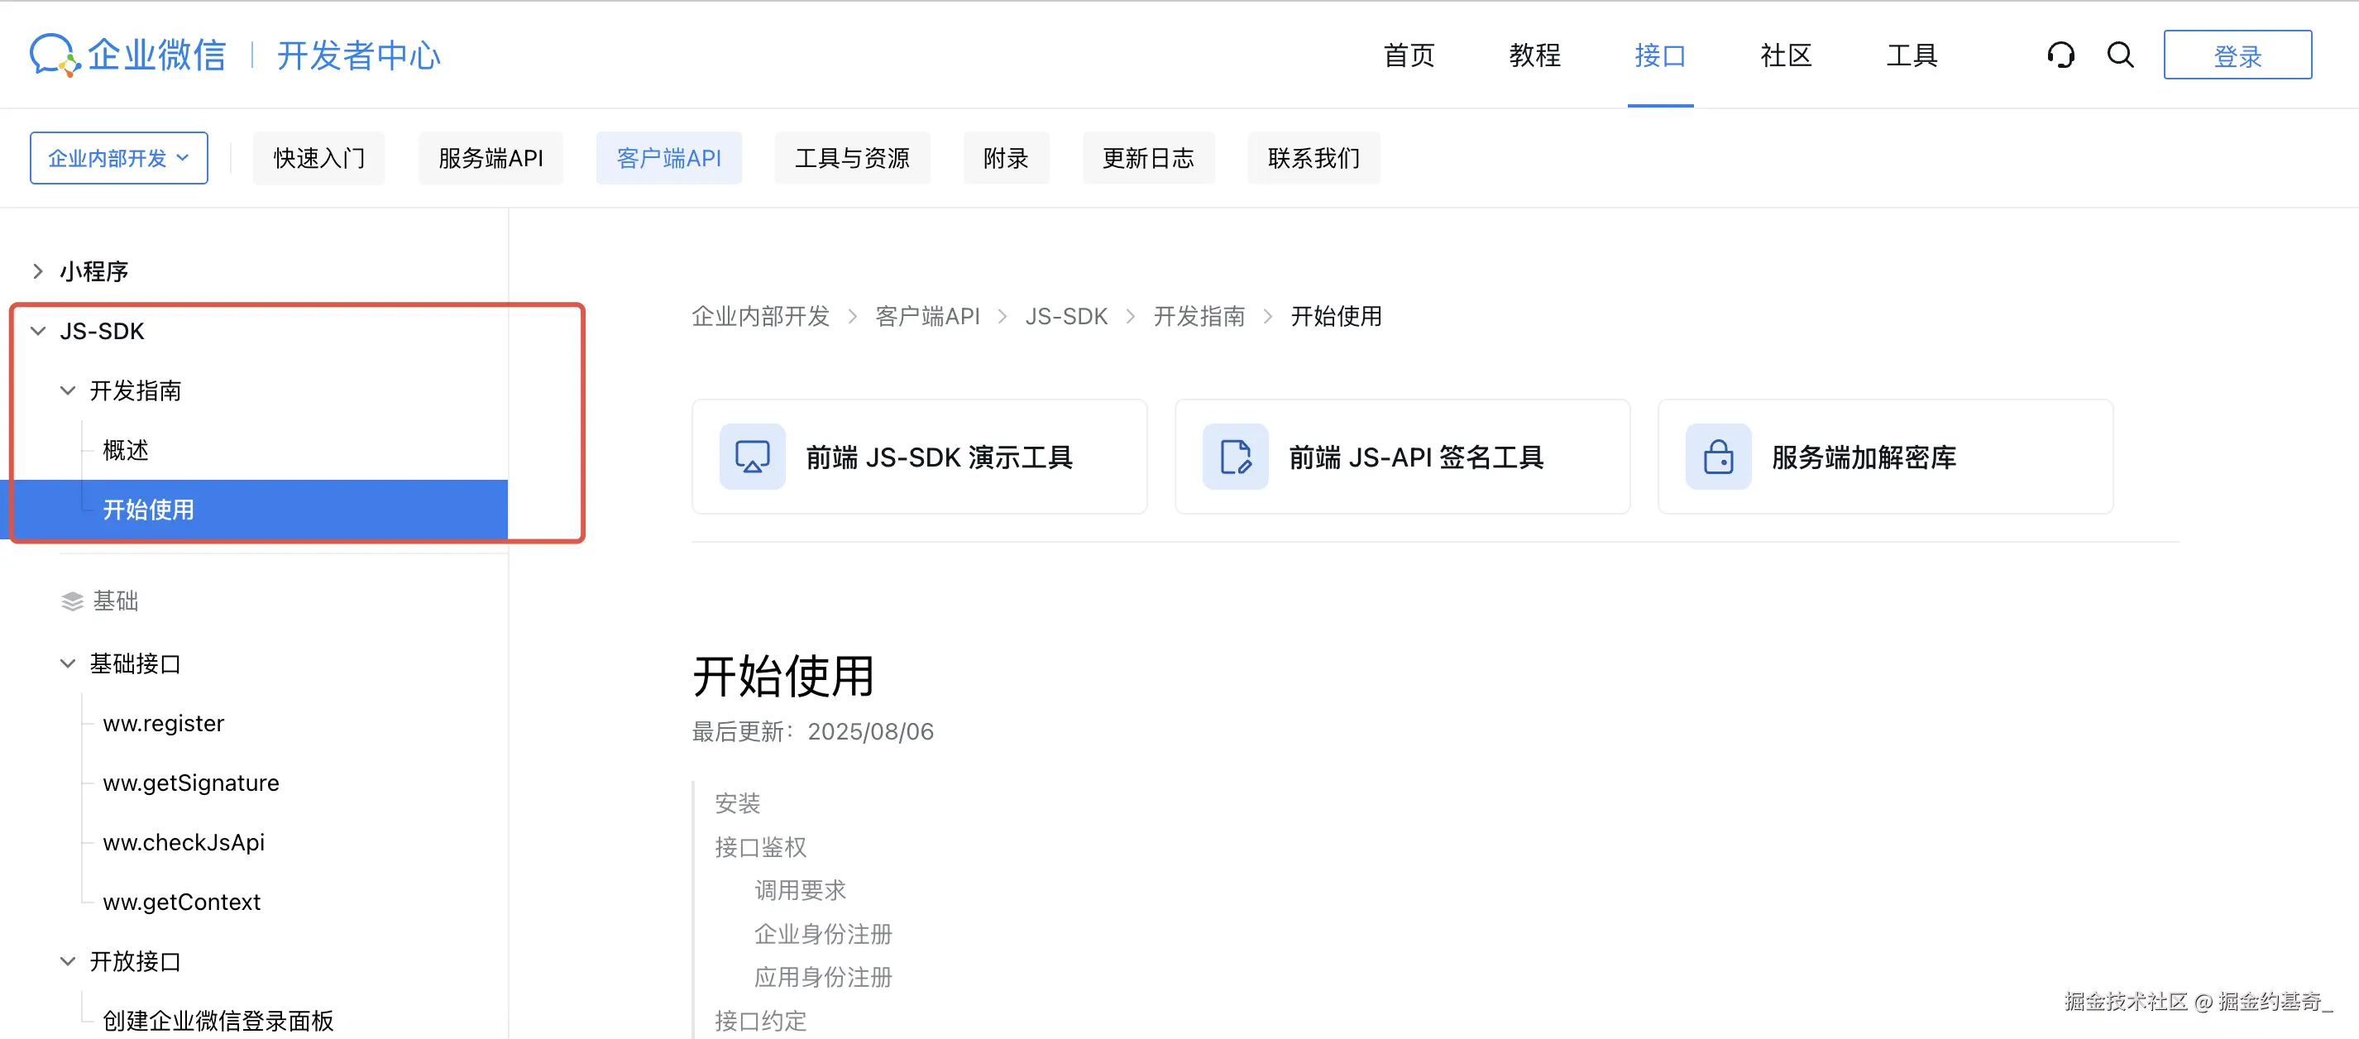Viewport: 2359px width, 1039px height.
Task: Click the WeCom logo icon
Action: click(x=53, y=55)
